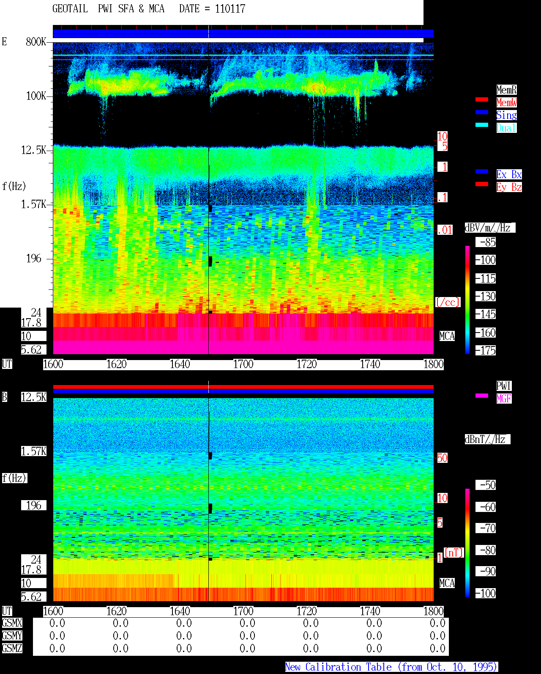Click 1720 on the E panel time axis
541x674 pixels.
[x=307, y=364]
